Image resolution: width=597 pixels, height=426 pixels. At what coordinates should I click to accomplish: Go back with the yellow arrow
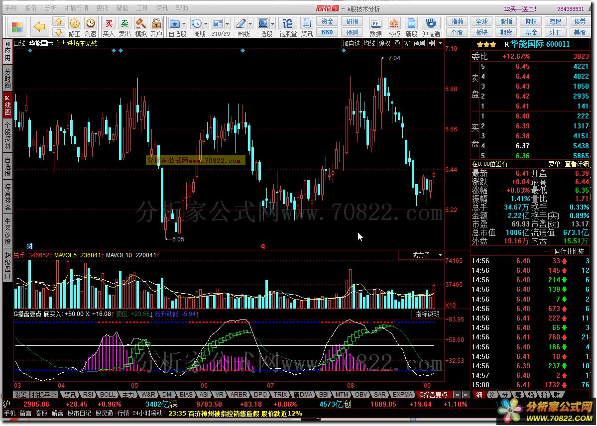click(39, 27)
